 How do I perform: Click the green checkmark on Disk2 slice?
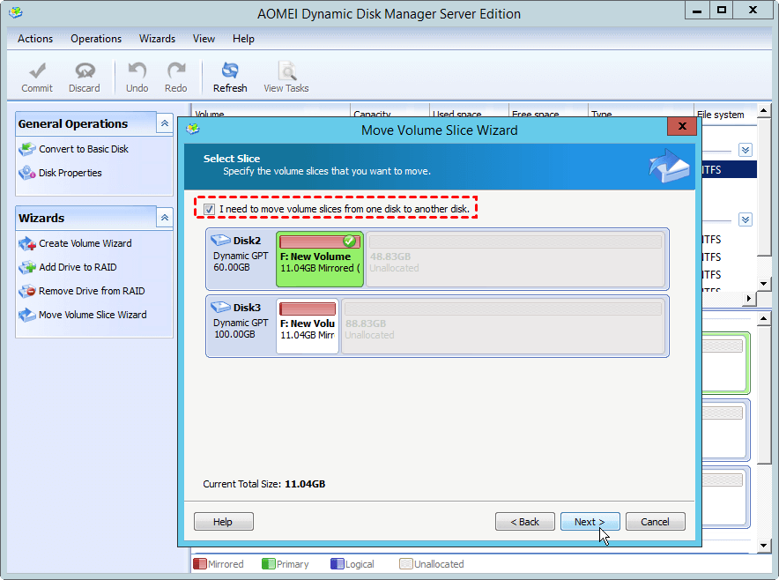pyautogui.click(x=350, y=242)
